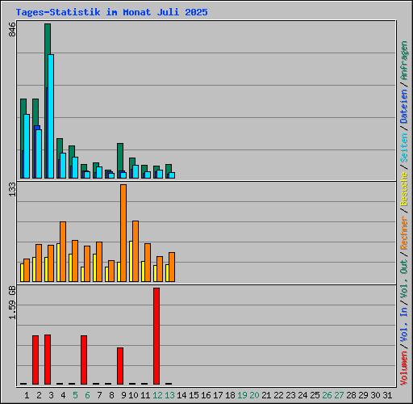Click the Vol. Out legend label

[x=404, y=279]
